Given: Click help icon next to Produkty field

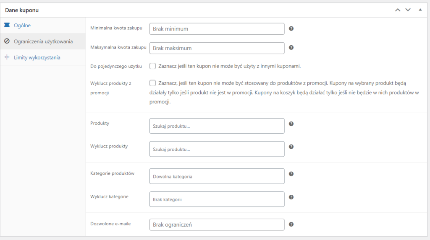Looking at the screenshot, I should coord(291,124).
